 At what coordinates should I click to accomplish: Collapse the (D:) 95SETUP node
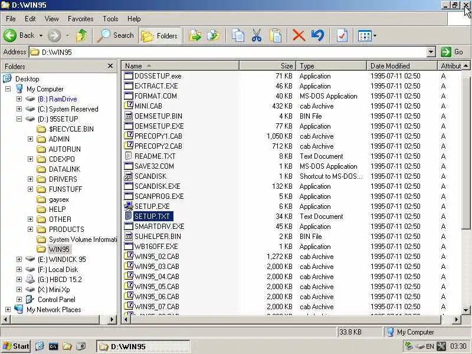tap(19, 119)
